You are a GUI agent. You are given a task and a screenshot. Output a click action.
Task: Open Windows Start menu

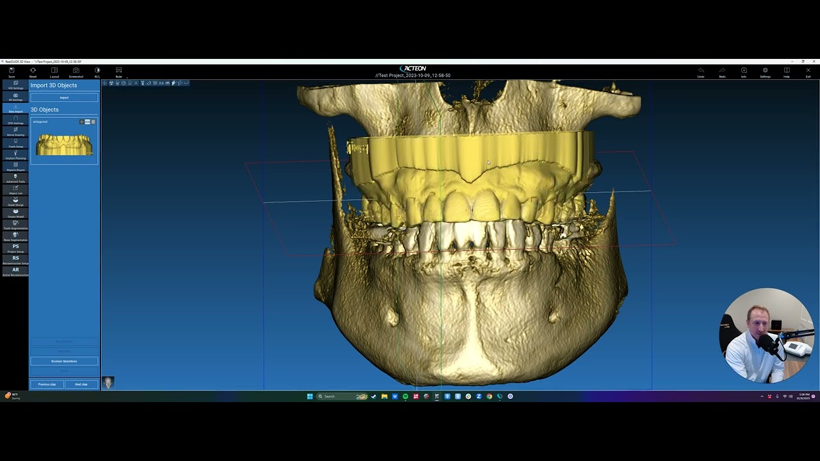(x=310, y=396)
